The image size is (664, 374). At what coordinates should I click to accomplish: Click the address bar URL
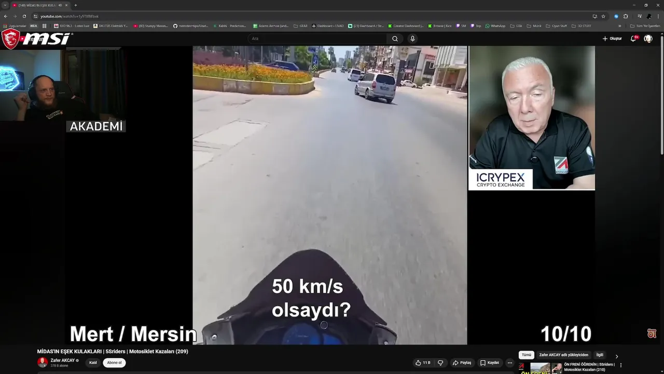tap(70, 16)
